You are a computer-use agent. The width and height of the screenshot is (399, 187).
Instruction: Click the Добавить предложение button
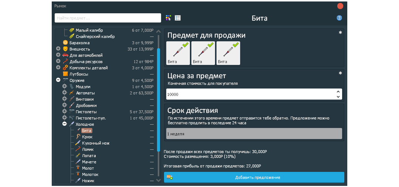click(254, 177)
